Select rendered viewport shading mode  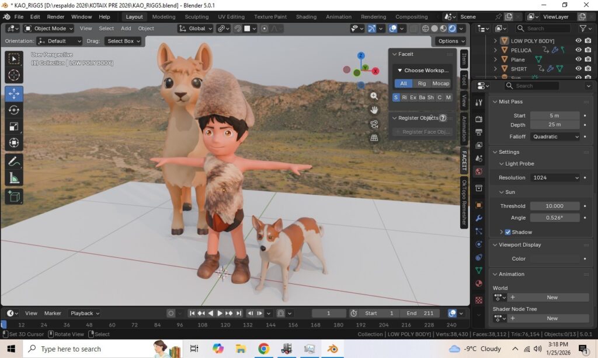click(452, 29)
